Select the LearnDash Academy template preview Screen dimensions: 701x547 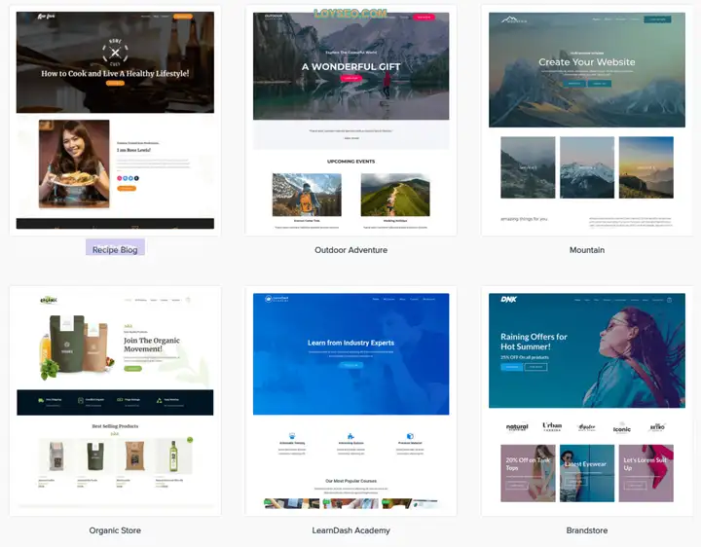click(x=350, y=401)
